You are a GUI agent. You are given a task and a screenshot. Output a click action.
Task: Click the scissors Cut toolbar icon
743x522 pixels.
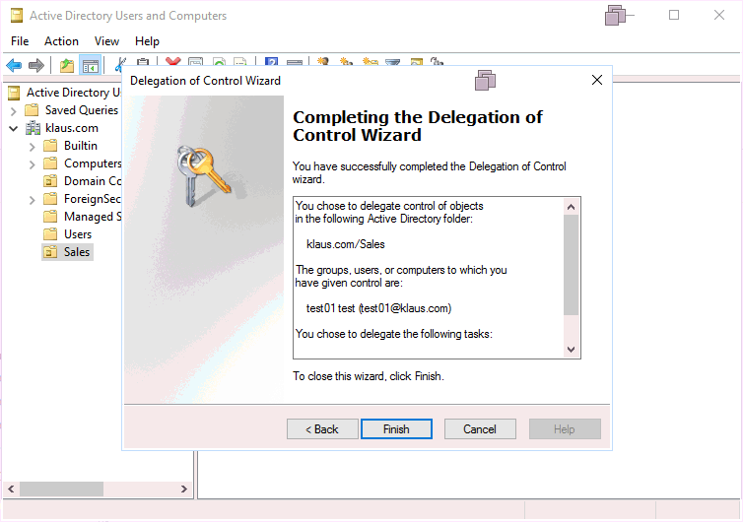(x=121, y=62)
